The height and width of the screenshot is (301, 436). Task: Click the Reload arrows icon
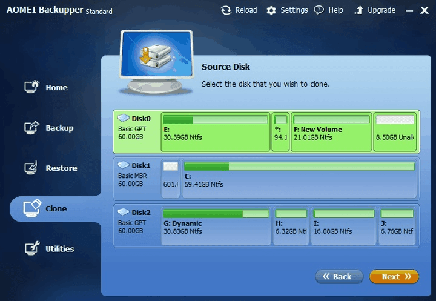(226, 10)
